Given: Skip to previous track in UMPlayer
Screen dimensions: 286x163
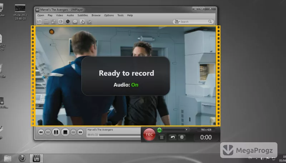Looking at the screenshot, I should click(48, 132).
